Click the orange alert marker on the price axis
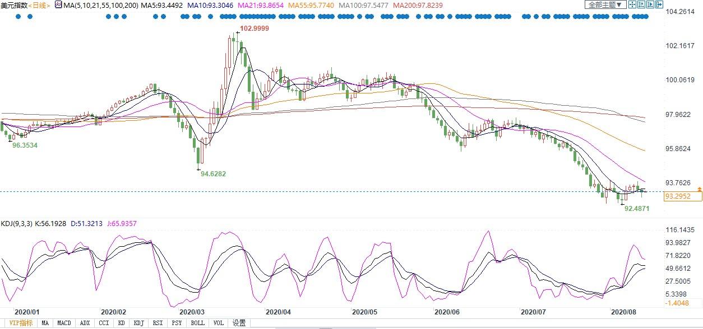 coord(699,190)
